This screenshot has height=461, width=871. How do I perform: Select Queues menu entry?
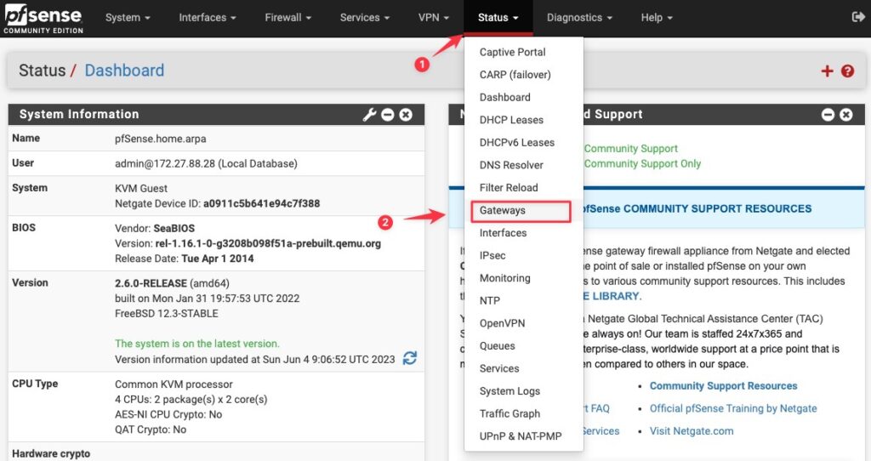(524, 346)
